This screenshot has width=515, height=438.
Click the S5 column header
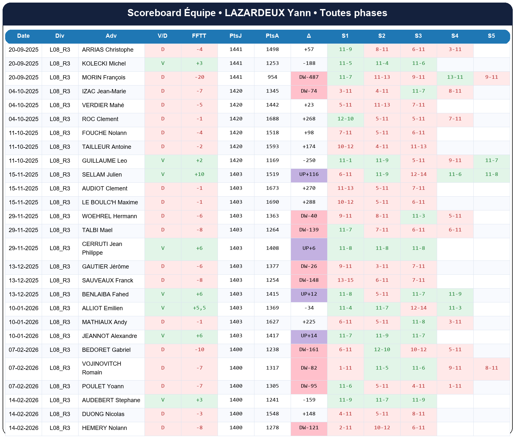tap(491, 36)
